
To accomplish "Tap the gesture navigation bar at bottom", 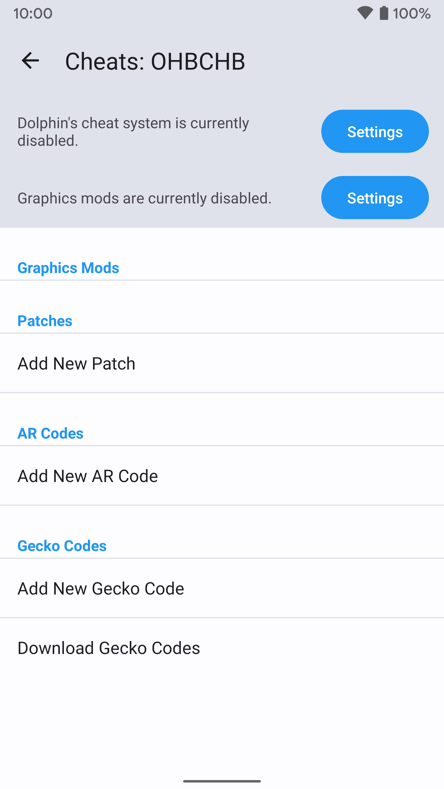I will [222, 781].
